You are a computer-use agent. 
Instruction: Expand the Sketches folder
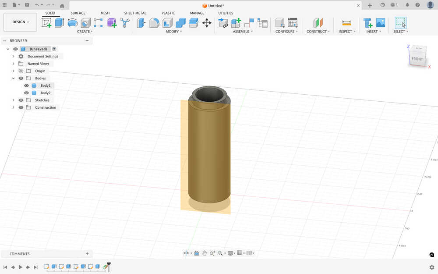click(x=13, y=100)
